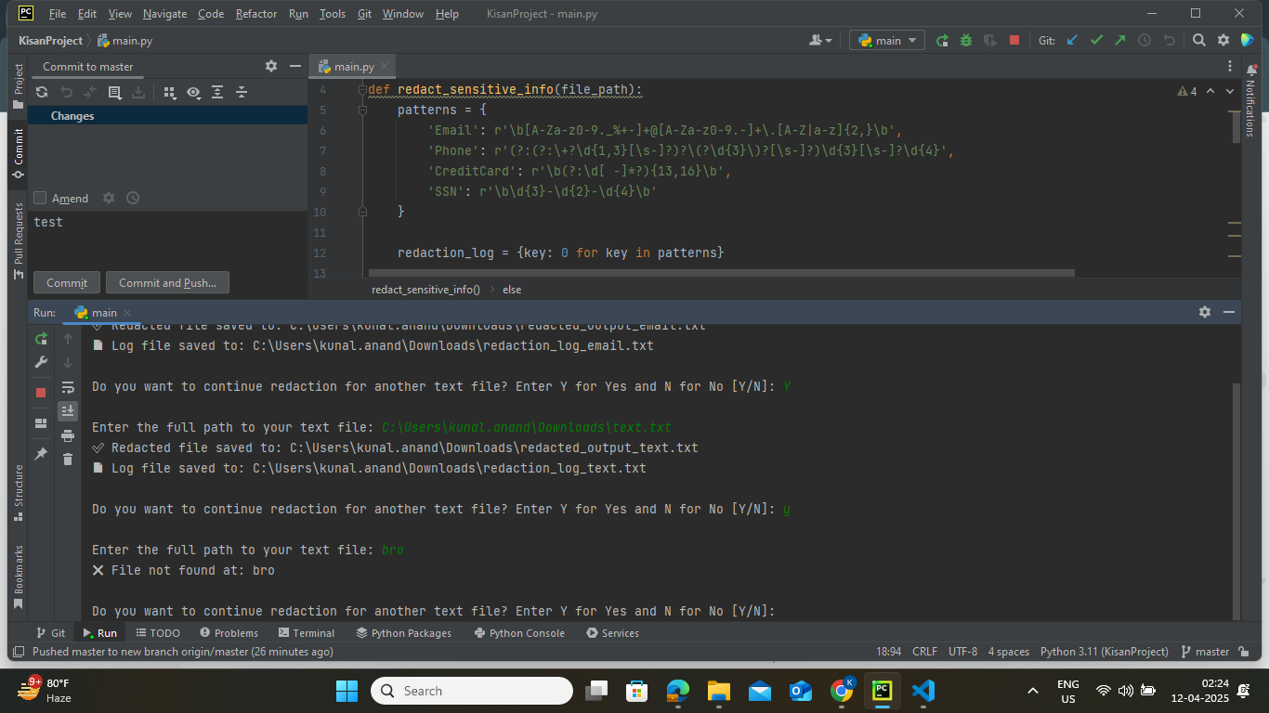Click the red stop square in the Run panel
This screenshot has width=1269, height=713.
tap(41, 393)
